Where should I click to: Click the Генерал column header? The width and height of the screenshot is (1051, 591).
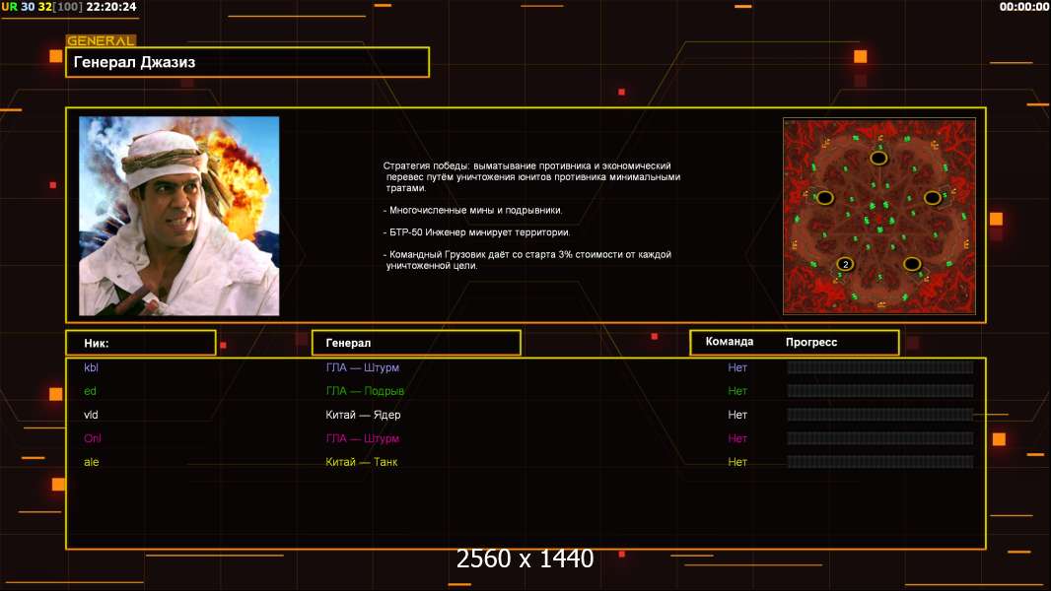(x=415, y=343)
